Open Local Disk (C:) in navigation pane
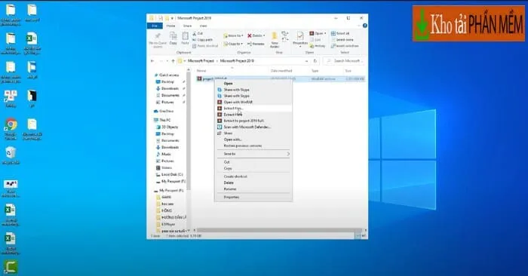Image resolution: width=528 pixels, height=276 pixels. pyautogui.click(x=170, y=175)
